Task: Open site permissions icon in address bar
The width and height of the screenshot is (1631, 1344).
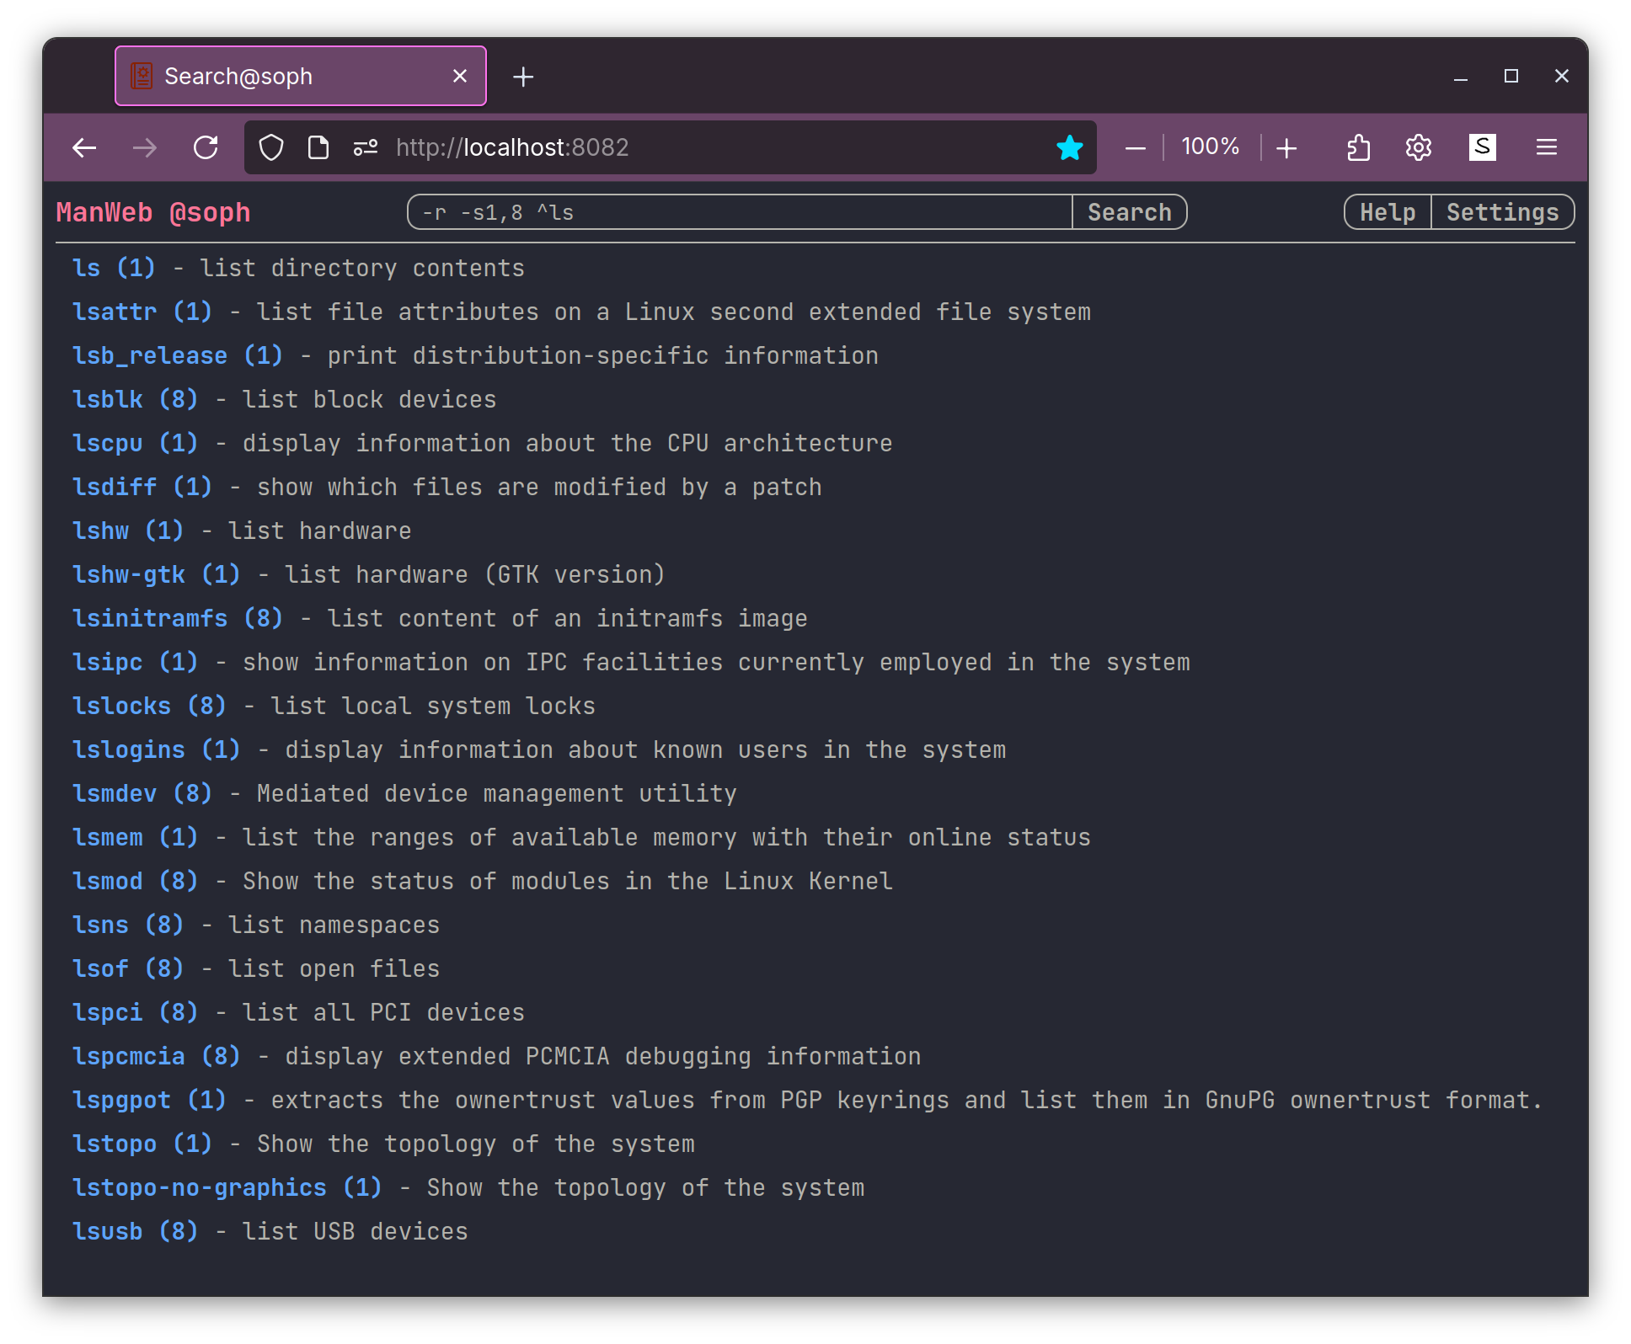Action: pyautogui.click(x=366, y=148)
